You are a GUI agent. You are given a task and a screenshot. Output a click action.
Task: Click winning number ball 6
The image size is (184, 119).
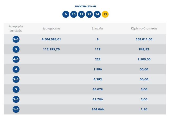pos(66,14)
